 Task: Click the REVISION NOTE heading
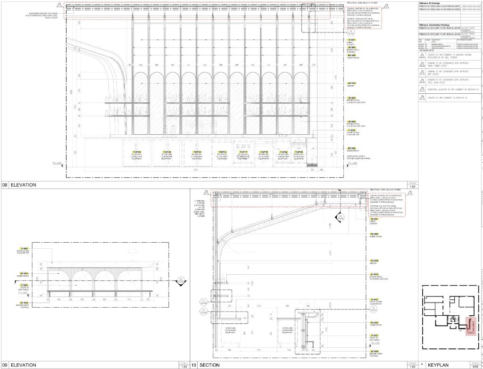[426, 50]
